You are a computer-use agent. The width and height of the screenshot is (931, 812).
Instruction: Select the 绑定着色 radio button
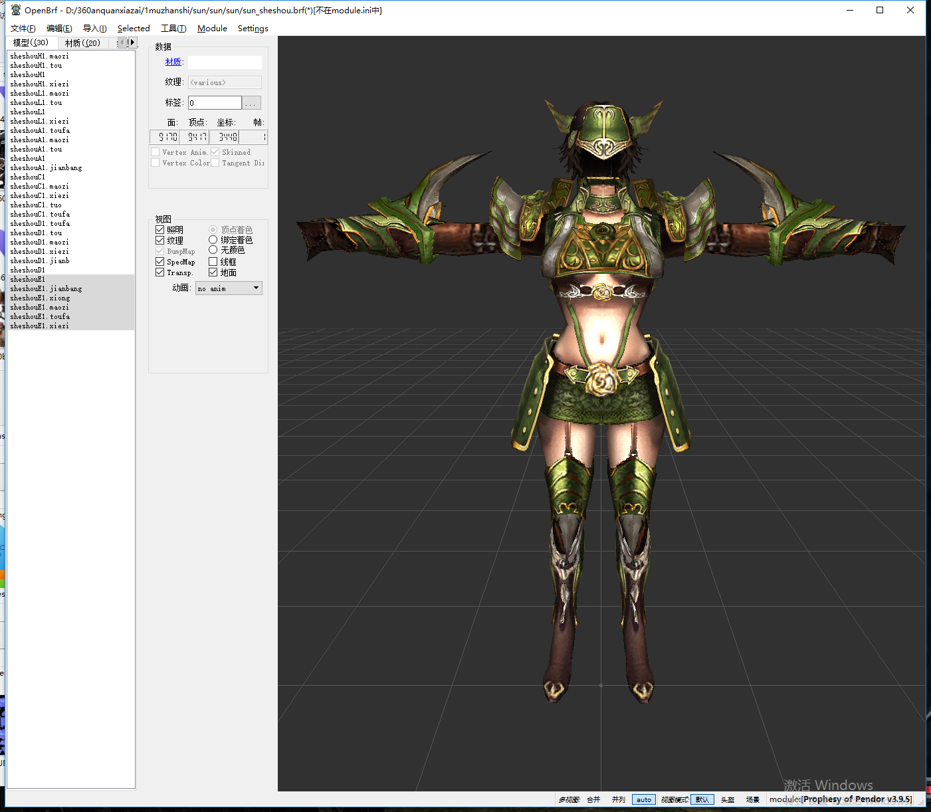coord(213,240)
